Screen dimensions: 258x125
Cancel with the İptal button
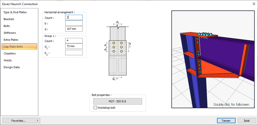247,121
